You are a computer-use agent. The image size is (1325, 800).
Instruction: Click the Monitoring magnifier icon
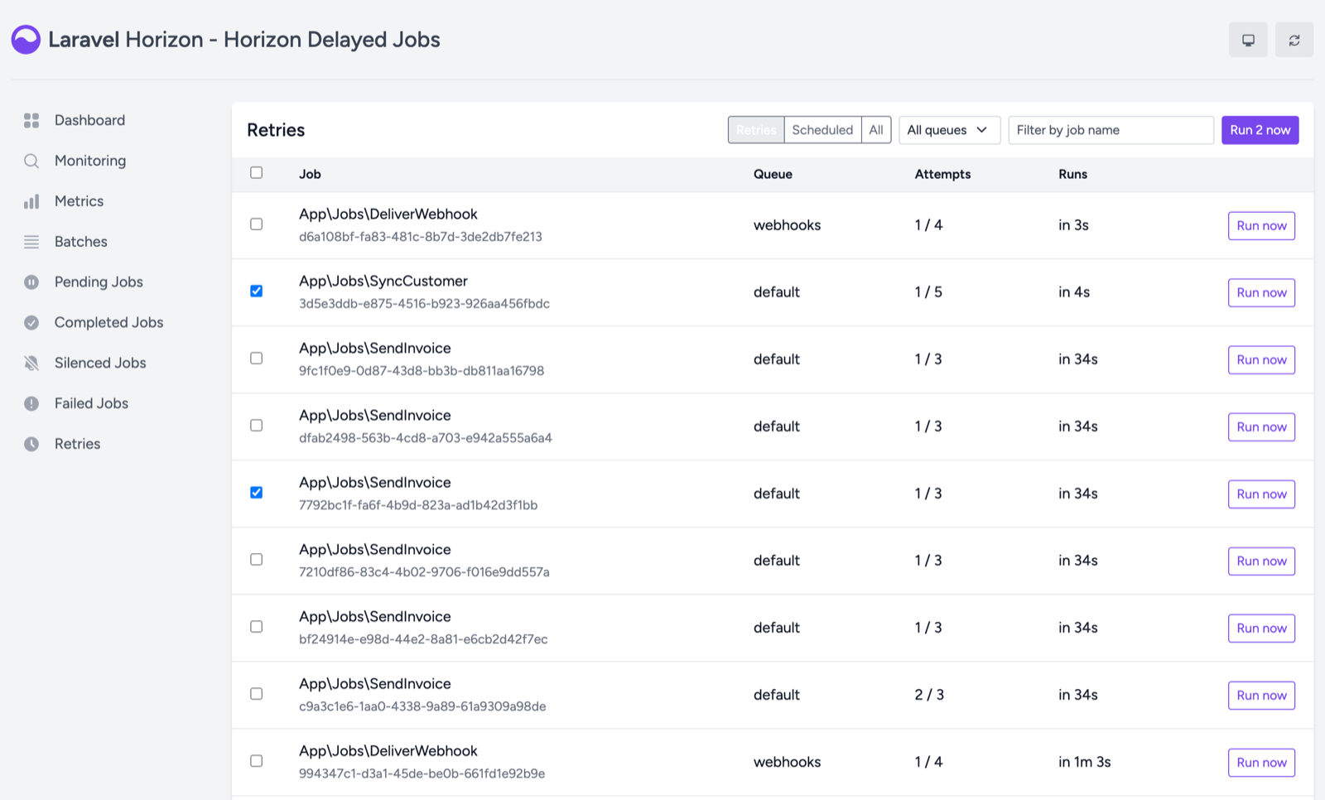click(31, 161)
